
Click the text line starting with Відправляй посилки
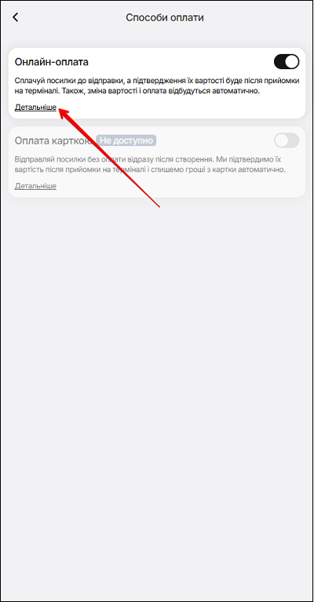pyautogui.click(x=150, y=159)
